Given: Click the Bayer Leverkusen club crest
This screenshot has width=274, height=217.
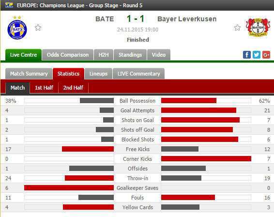Looking at the screenshot, I should click(x=258, y=27).
